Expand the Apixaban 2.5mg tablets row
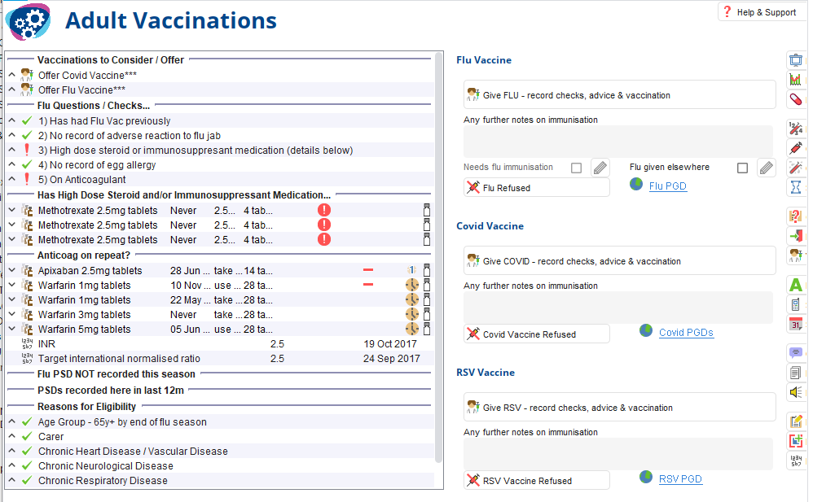The height and width of the screenshot is (502, 813). (12, 270)
